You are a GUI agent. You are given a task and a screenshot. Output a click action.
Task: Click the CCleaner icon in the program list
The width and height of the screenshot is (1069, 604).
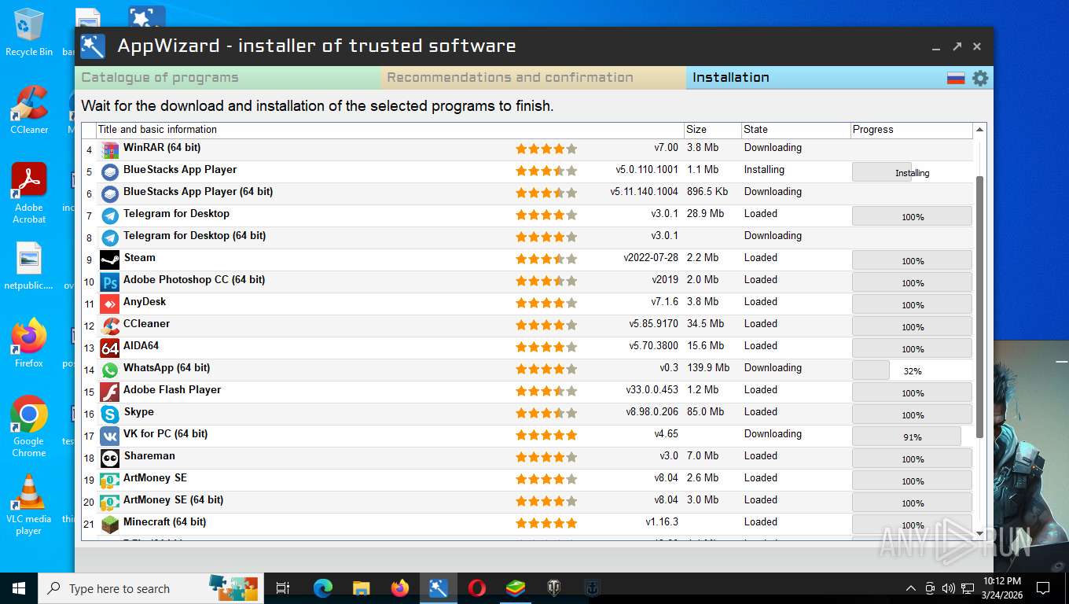pyautogui.click(x=110, y=326)
